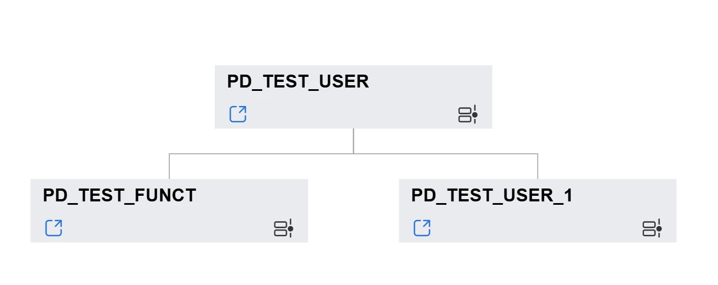Select the PD_TEST_USER_1 node title

491,196
